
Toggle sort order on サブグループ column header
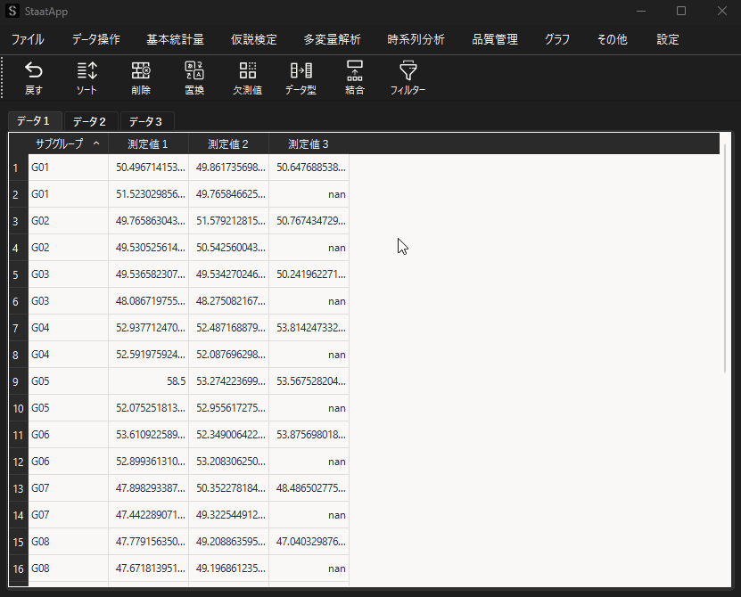pyautogui.click(x=68, y=143)
